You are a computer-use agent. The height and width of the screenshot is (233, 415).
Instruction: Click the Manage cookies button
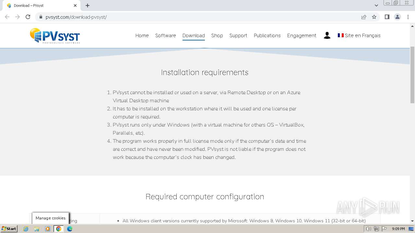pyautogui.click(x=51, y=218)
